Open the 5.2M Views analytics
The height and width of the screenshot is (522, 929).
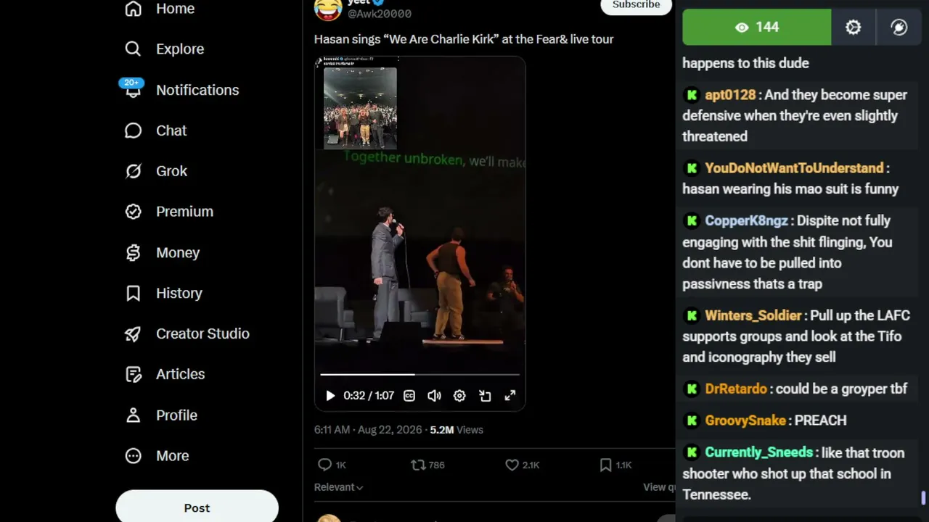click(x=457, y=430)
